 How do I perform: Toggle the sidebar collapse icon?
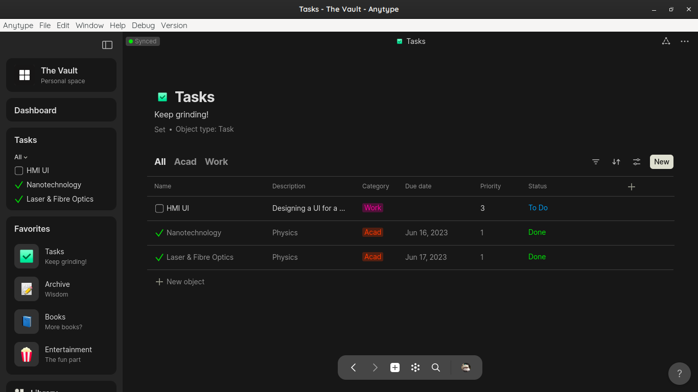(x=107, y=45)
